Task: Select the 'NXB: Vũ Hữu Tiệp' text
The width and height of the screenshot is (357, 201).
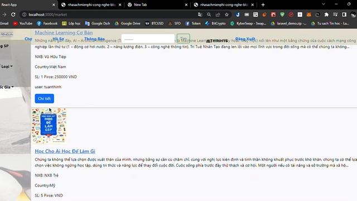Action: click(50, 57)
